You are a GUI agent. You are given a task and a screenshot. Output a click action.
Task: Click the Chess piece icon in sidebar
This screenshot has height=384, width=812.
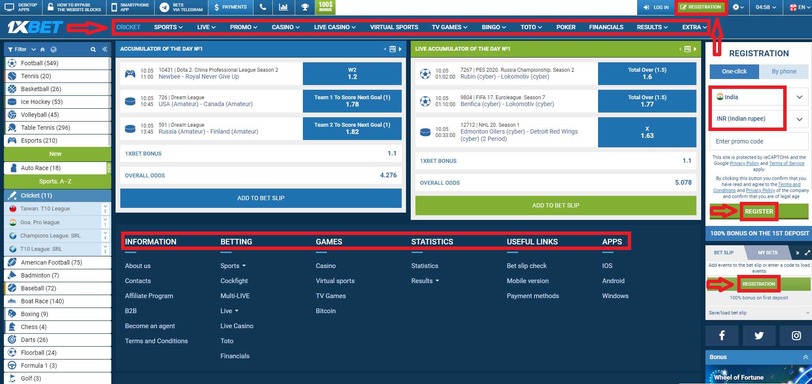pyautogui.click(x=12, y=327)
